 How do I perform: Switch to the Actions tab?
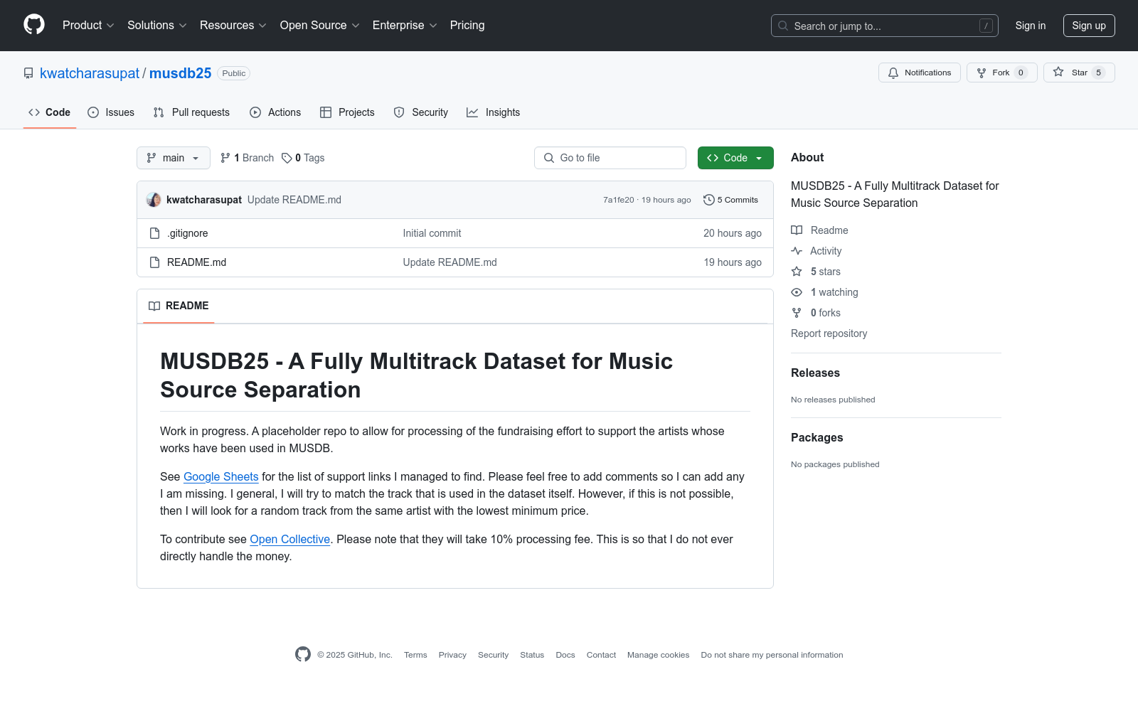coord(275,112)
